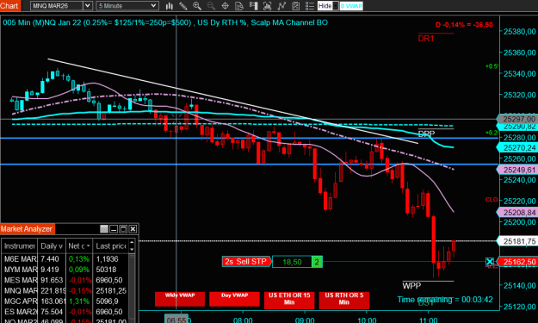Click the 25297,00 crosshair price label

coord(517,119)
